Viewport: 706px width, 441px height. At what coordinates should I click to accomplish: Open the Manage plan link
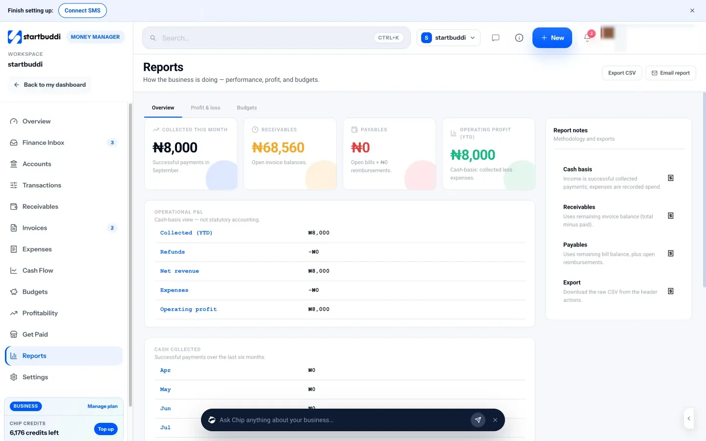click(102, 406)
